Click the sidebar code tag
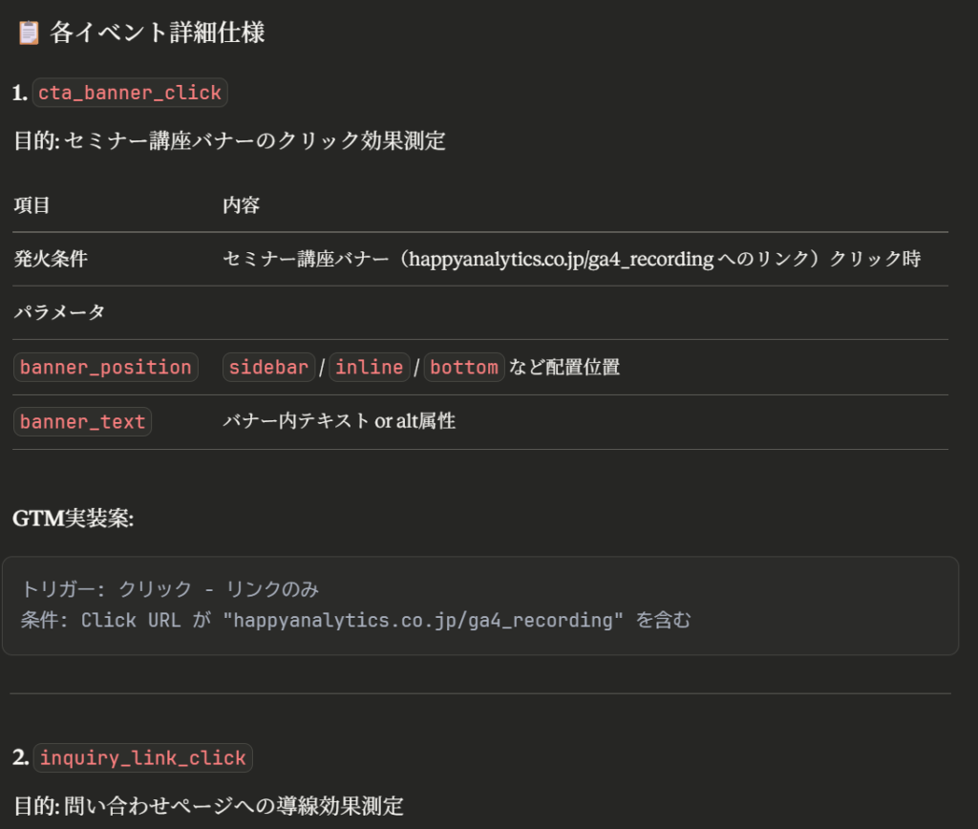Screen dimensions: 978x829 coord(268,368)
